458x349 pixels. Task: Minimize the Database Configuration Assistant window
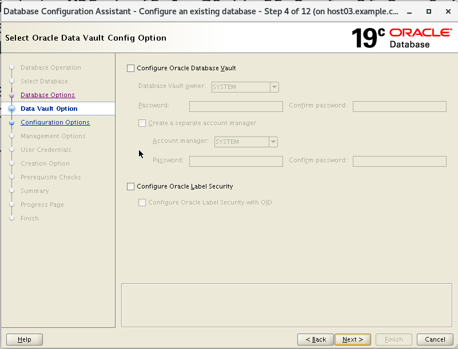(409, 11)
